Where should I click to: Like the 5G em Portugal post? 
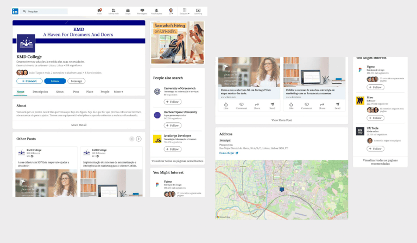(226, 106)
